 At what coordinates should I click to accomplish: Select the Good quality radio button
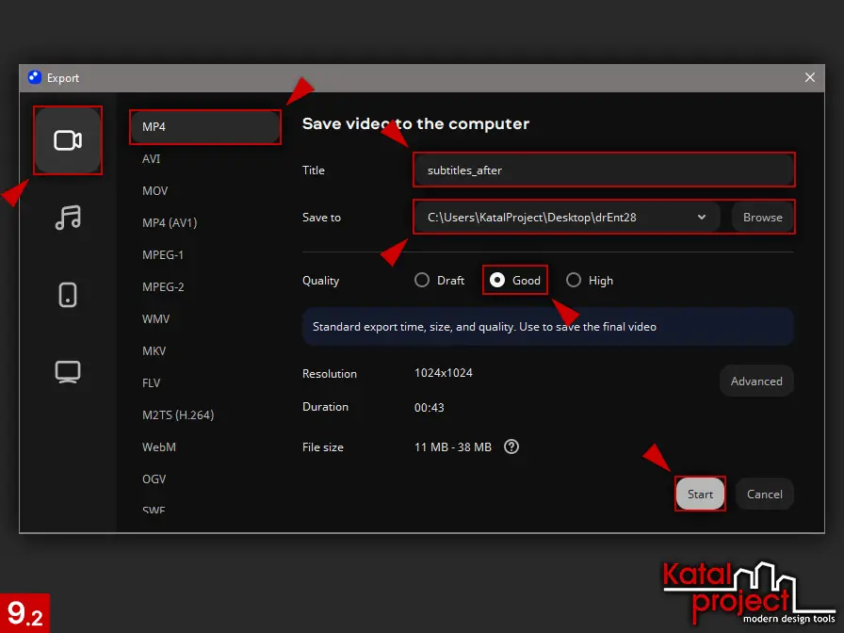[x=497, y=281]
